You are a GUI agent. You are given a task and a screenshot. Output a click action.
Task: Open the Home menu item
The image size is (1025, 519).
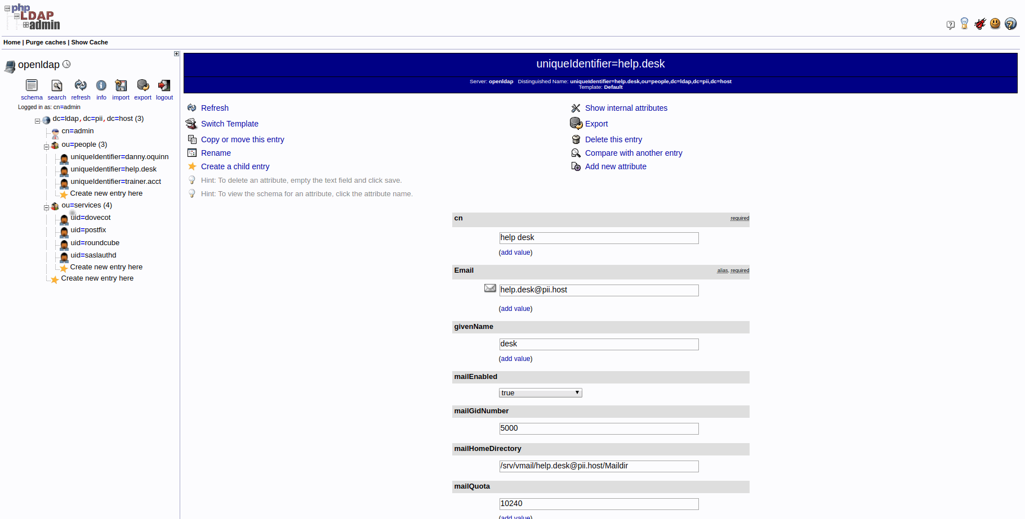tap(12, 42)
